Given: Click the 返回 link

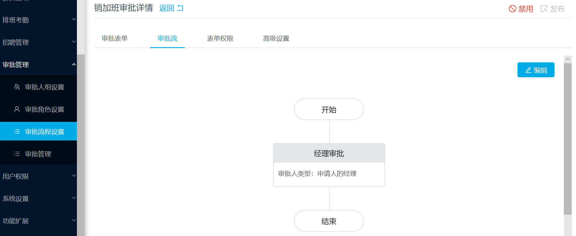Looking at the screenshot, I should (167, 8).
